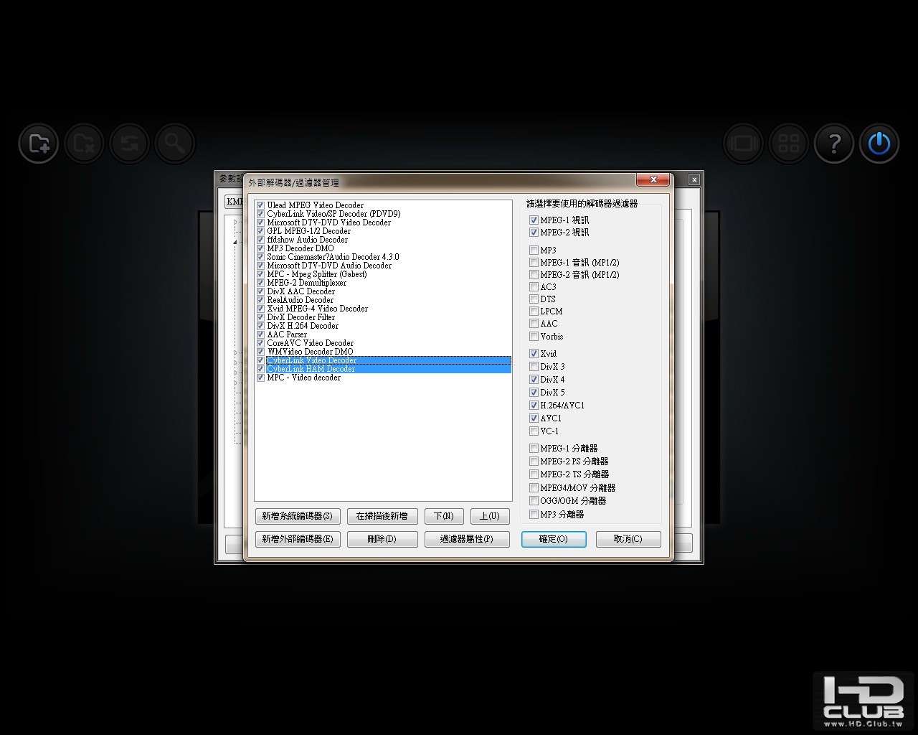This screenshot has width=918, height=735.
Task: Uncheck the ffdshow Audio Decoder checkbox
Action: point(261,240)
